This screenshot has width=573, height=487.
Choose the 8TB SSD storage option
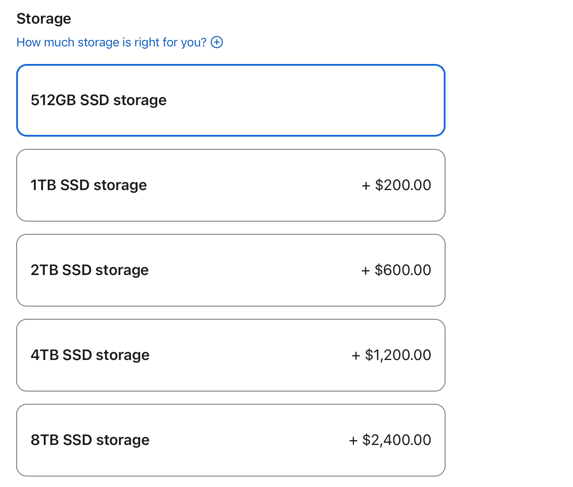point(230,440)
